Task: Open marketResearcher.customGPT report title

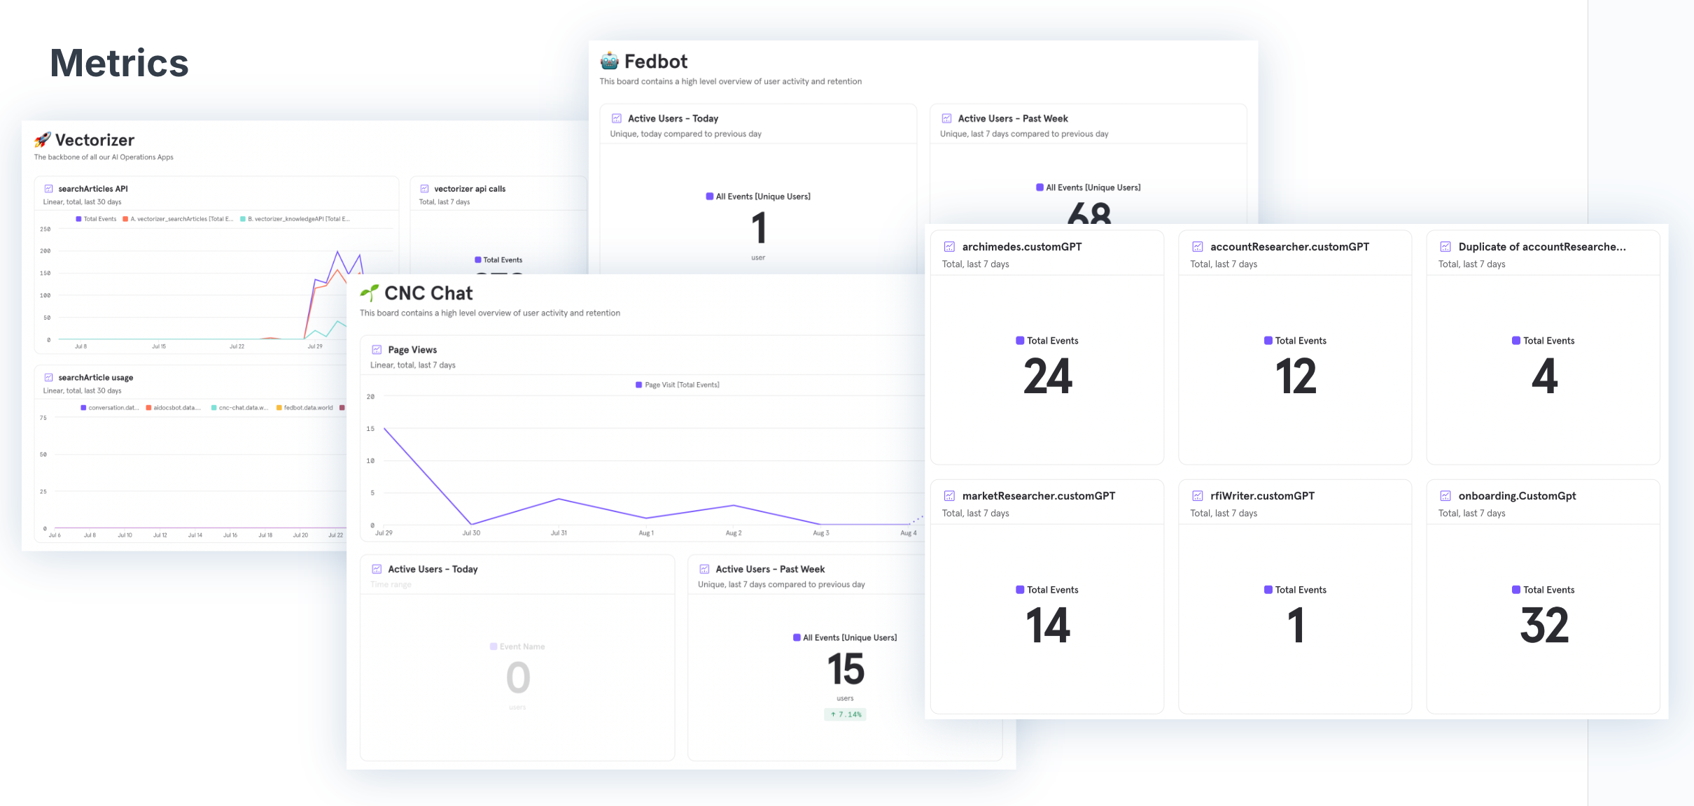Action: [1039, 496]
